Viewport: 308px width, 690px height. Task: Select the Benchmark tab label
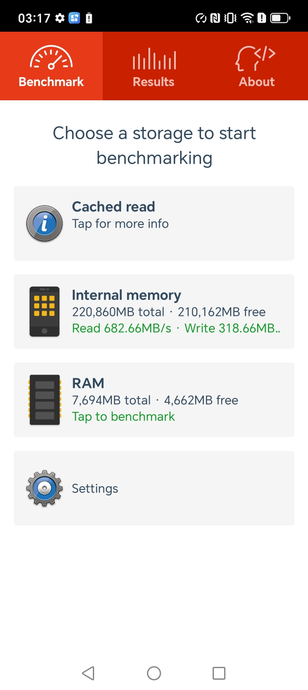click(x=51, y=82)
